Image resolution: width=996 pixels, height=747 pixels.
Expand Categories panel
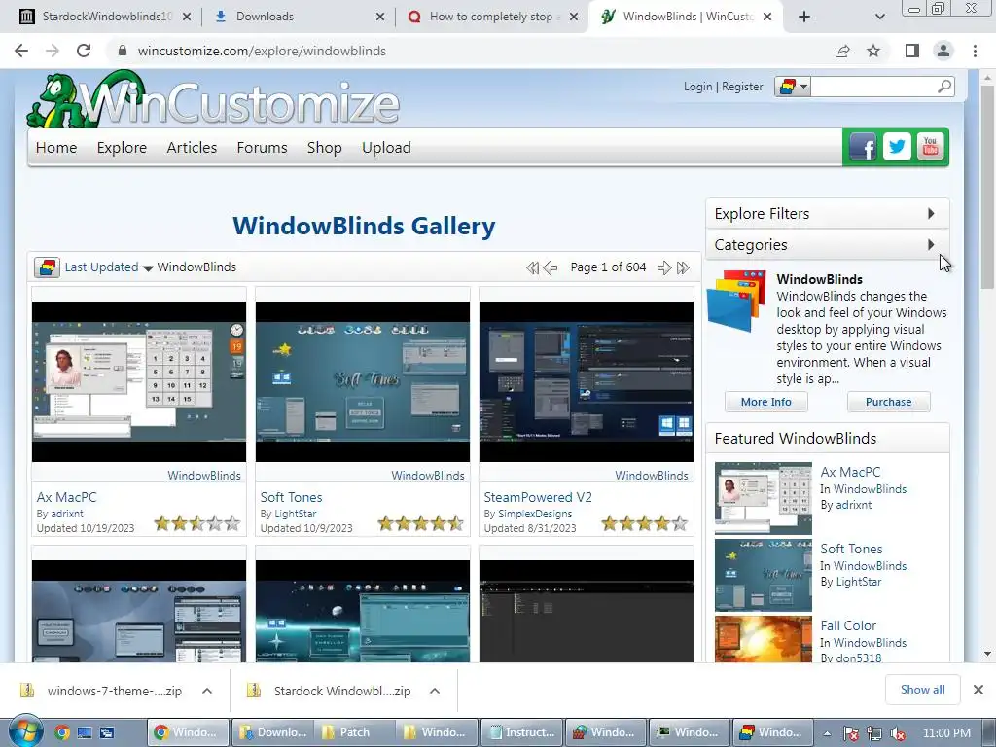point(827,244)
